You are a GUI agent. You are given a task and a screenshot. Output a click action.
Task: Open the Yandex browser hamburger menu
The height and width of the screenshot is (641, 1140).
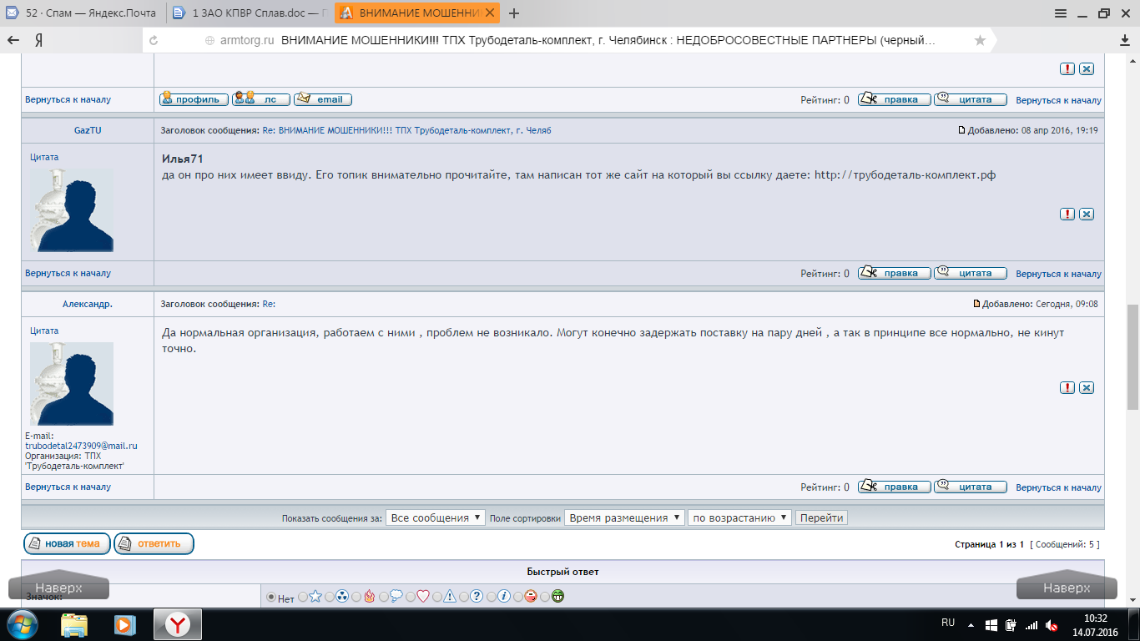[1060, 13]
